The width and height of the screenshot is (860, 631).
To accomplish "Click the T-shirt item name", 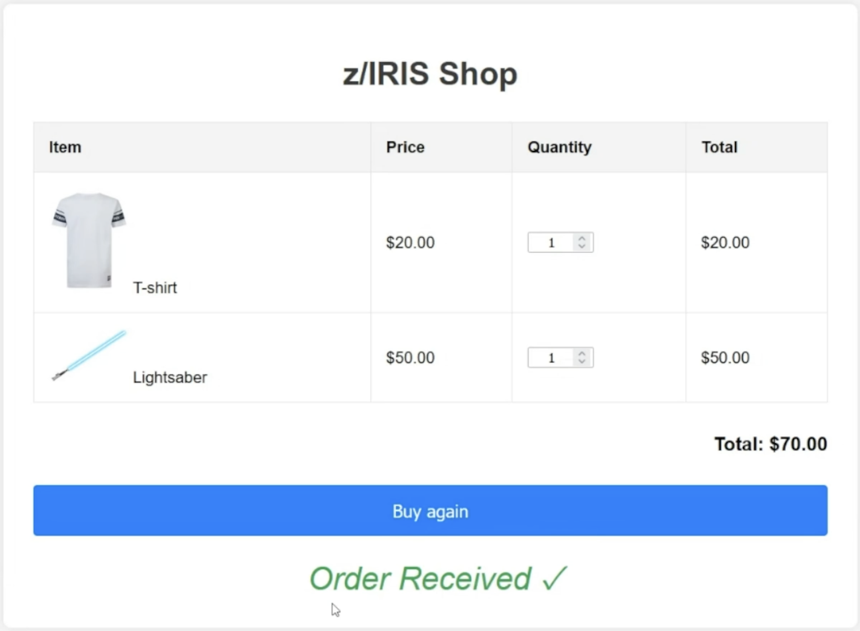I will 155,287.
